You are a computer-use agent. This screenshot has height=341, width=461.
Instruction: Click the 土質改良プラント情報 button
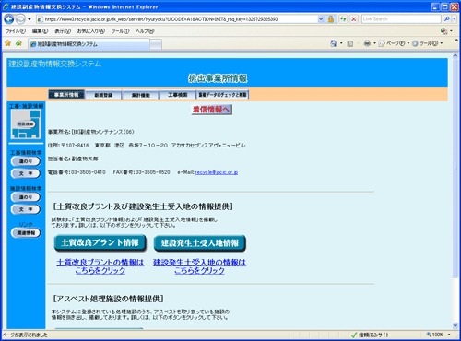100,243
